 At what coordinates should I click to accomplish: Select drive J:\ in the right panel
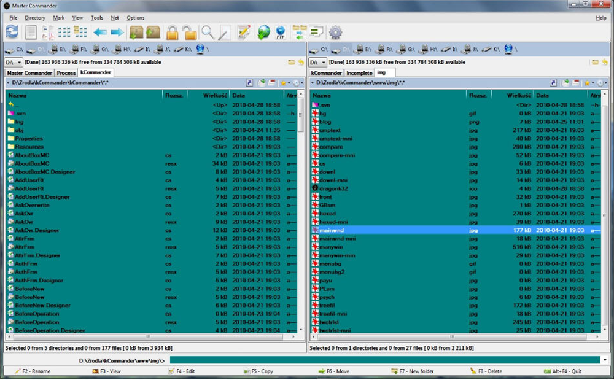(x=470, y=49)
